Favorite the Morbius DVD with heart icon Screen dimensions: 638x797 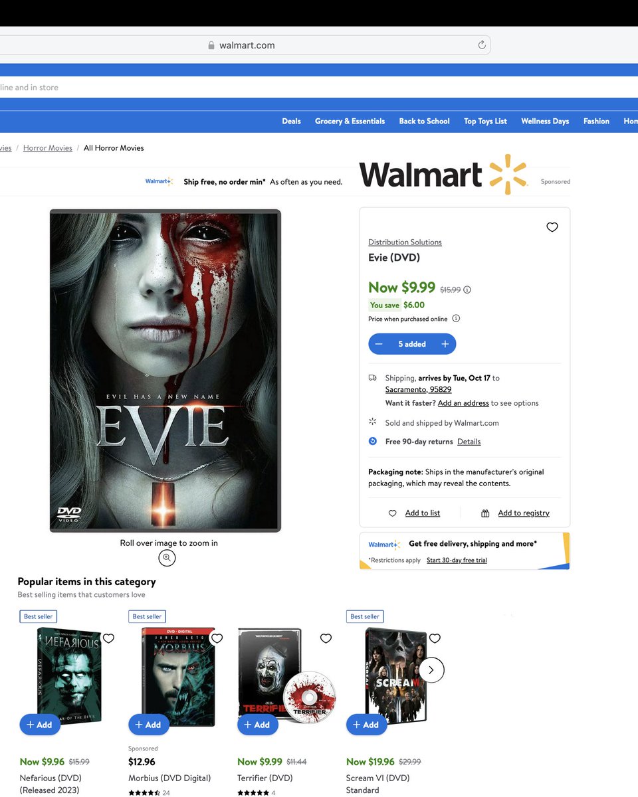pyautogui.click(x=217, y=638)
